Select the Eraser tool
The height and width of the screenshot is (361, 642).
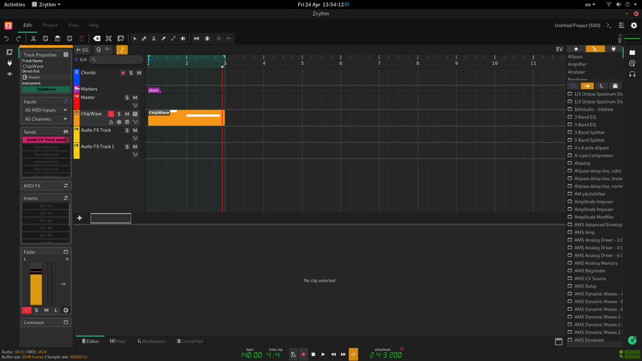[x=164, y=39]
